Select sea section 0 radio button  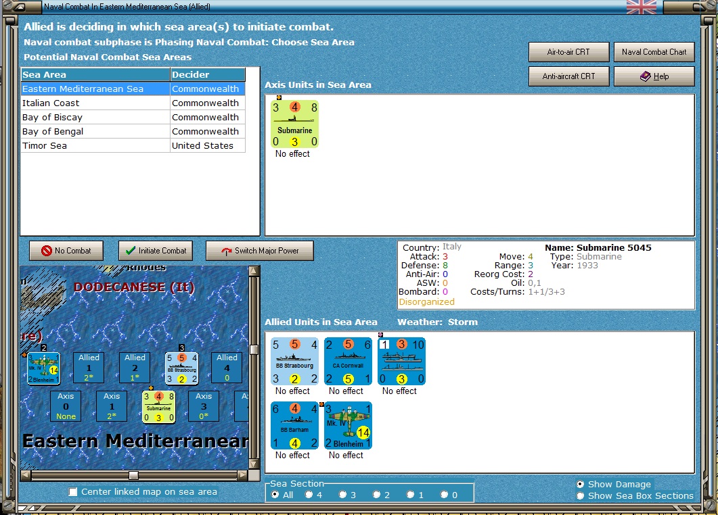click(444, 495)
